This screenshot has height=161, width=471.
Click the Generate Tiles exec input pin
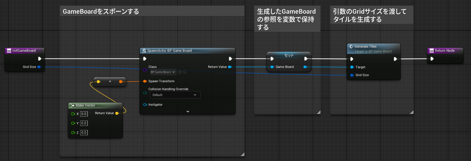tap(352, 59)
